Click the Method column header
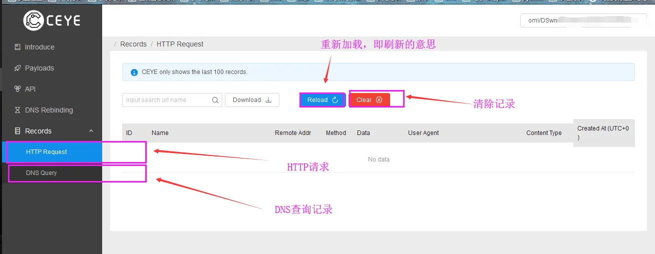 [336, 133]
